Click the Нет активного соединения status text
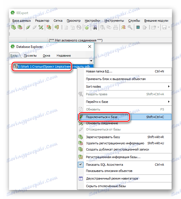Viewport: 181px width, 199px height. pyautogui.click(x=76, y=40)
